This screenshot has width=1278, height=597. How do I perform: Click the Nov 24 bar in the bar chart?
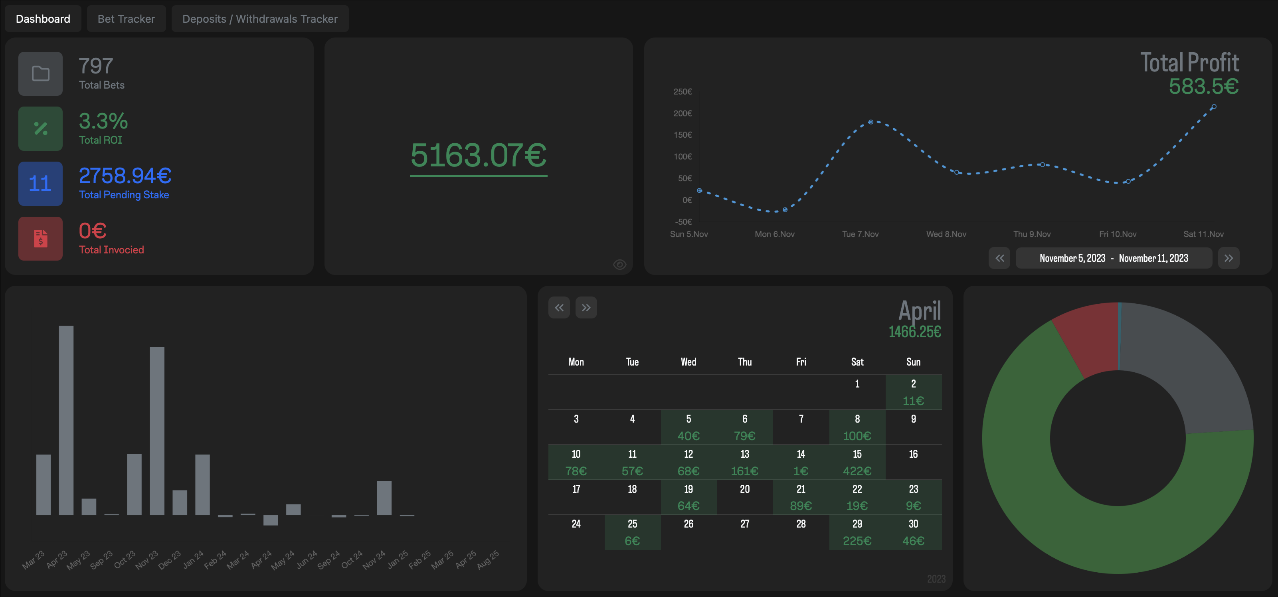(384, 498)
